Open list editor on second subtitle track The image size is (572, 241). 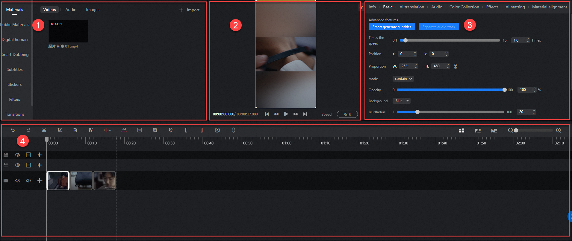point(28,165)
